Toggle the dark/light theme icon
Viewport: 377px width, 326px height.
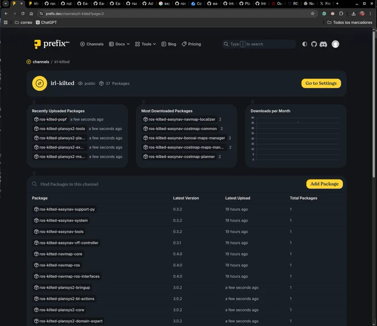click(x=304, y=44)
